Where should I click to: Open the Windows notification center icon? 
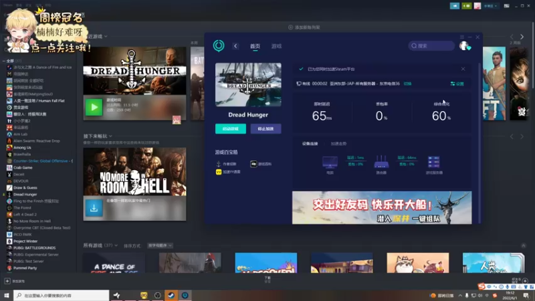[526, 296]
